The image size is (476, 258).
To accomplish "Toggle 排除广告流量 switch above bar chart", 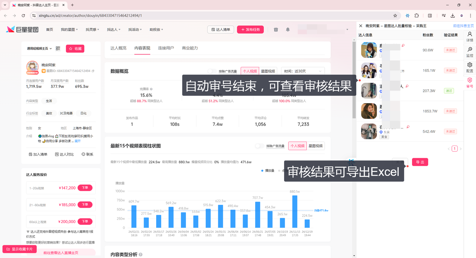I will point(260,146).
